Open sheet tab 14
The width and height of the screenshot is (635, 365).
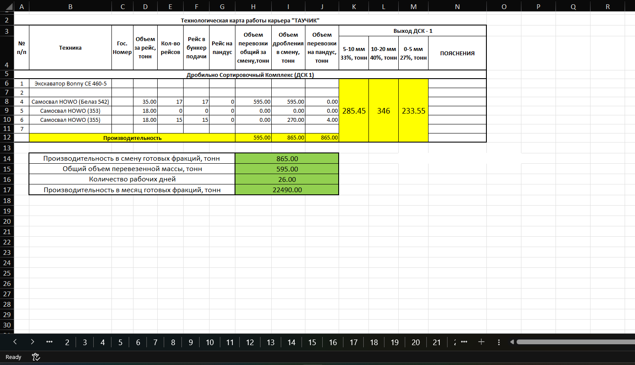click(291, 342)
